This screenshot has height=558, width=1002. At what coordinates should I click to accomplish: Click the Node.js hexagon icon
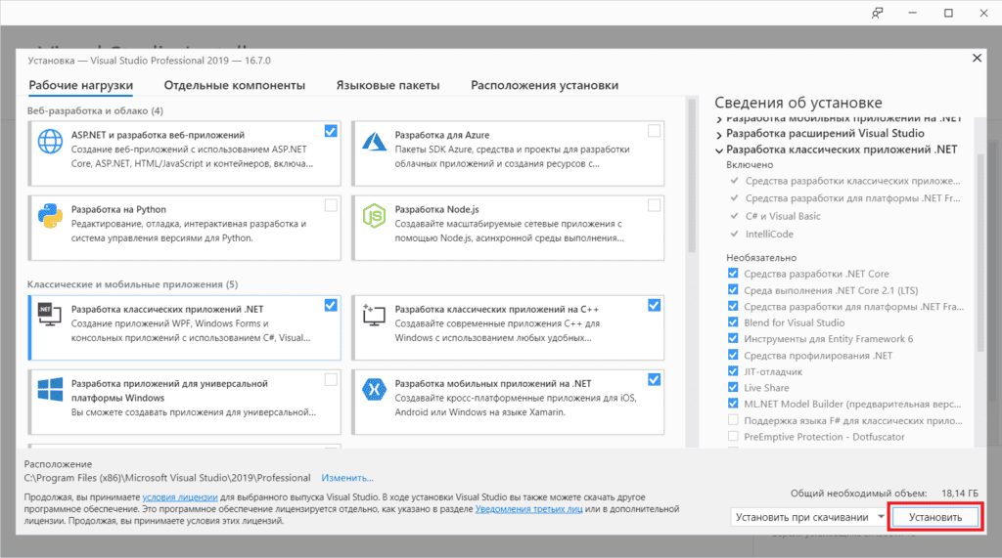[x=374, y=216]
